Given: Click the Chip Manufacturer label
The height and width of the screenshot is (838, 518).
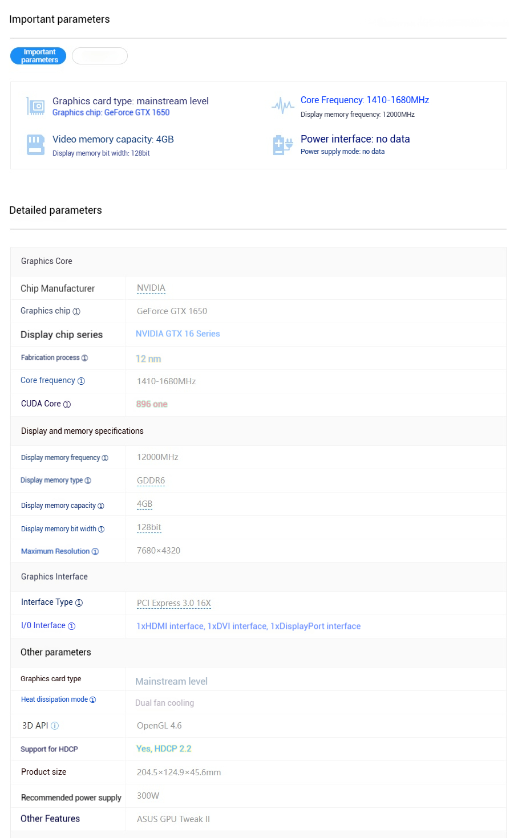Looking at the screenshot, I should pos(58,288).
